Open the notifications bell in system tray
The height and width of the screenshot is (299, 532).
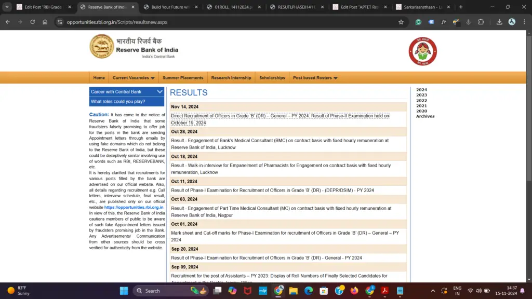[523, 291]
